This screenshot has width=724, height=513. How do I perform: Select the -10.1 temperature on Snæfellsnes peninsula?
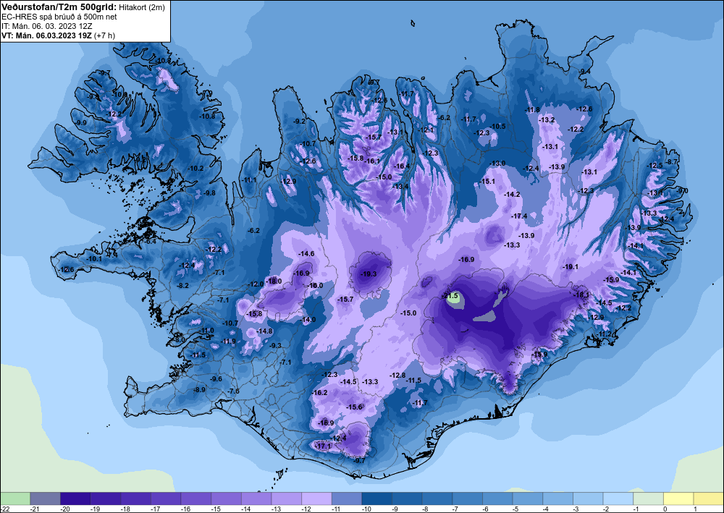pos(93,259)
